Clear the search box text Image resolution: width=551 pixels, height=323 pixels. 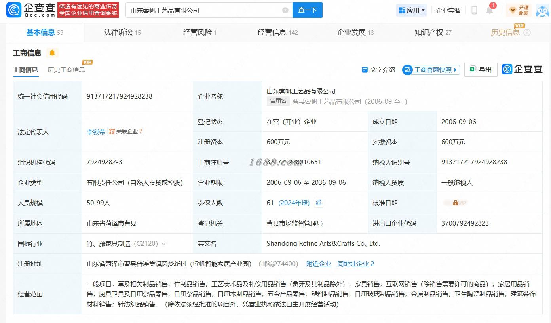coord(285,10)
